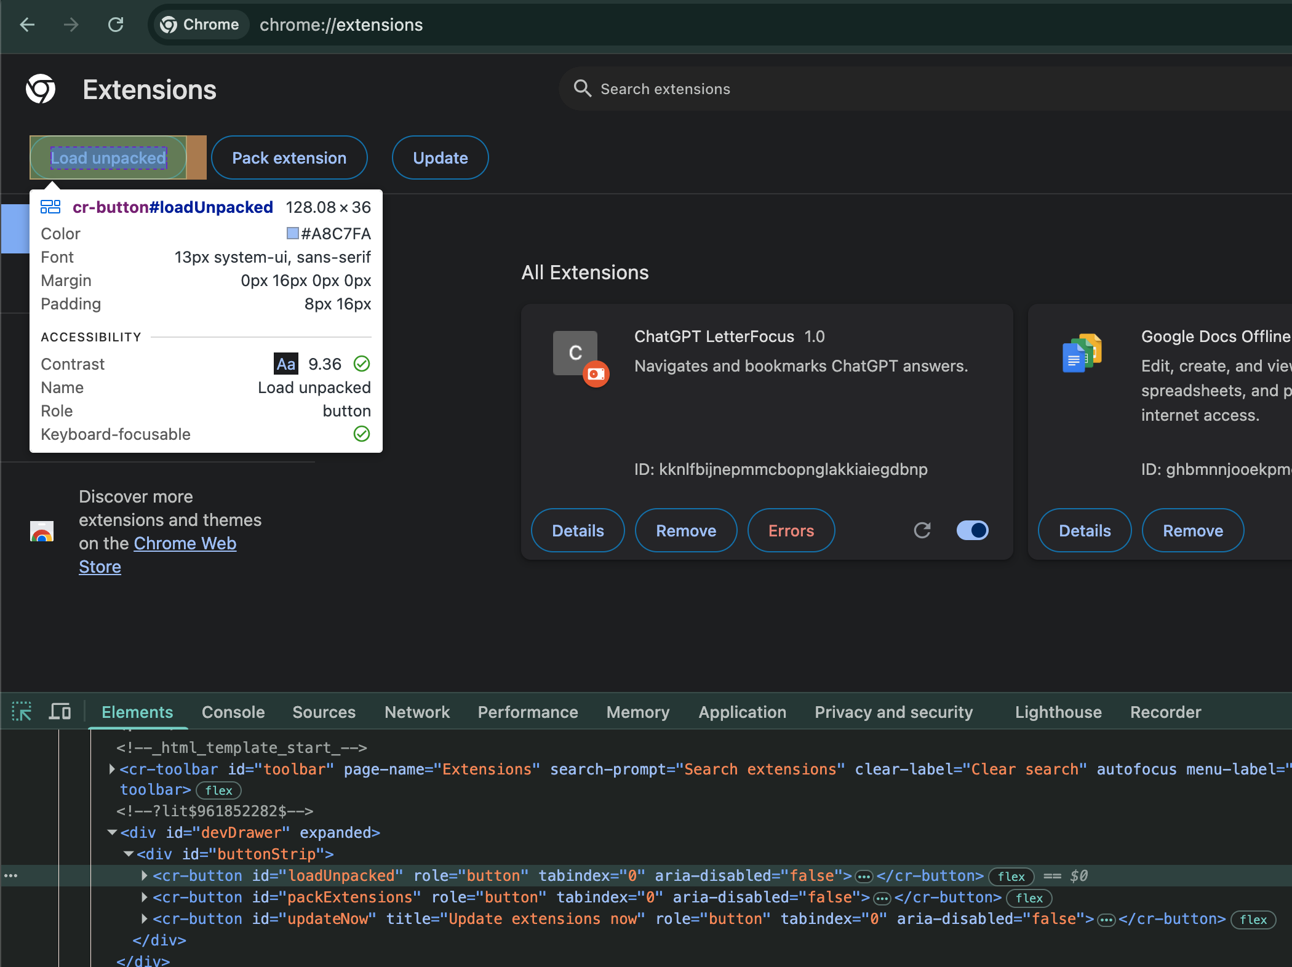The width and height of the screenshot is (1292, 967).
Task: Click the #A8C7FA color swatch
Action: coord(292,233)
